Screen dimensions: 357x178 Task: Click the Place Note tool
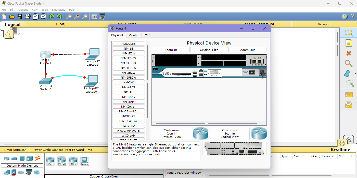(x=349, y=43)
